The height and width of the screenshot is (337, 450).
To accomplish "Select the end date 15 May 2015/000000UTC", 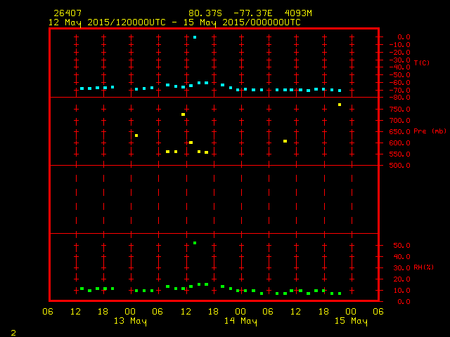I will 242,22.
